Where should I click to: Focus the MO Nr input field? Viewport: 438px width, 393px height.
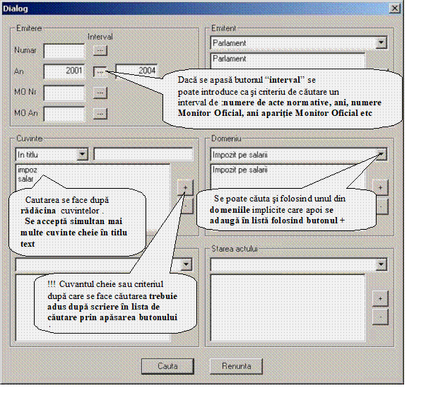coord(64,93)
